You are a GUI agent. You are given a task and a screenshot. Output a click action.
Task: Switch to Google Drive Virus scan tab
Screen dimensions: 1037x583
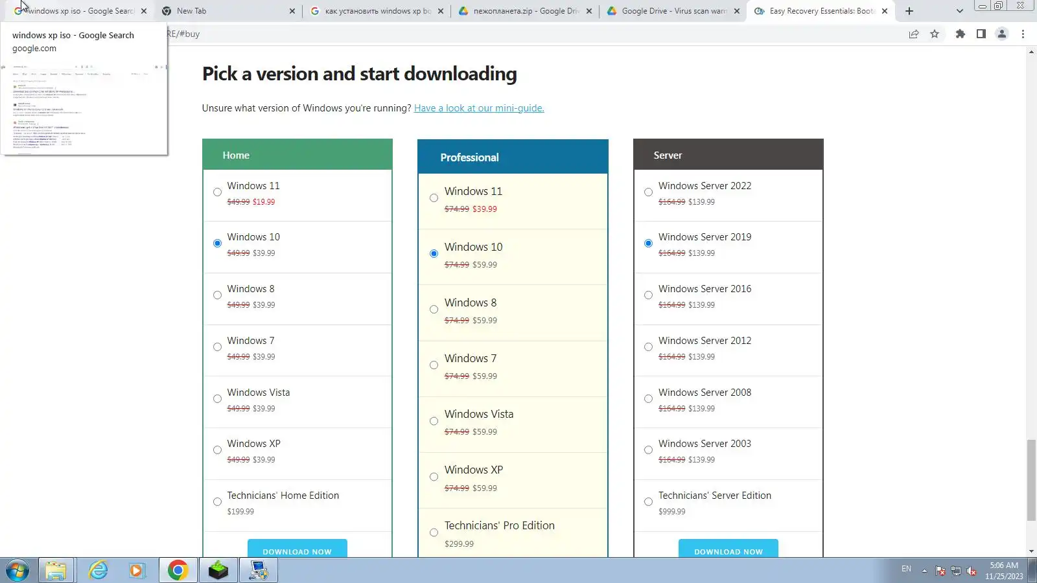click(x=674, y=11)
